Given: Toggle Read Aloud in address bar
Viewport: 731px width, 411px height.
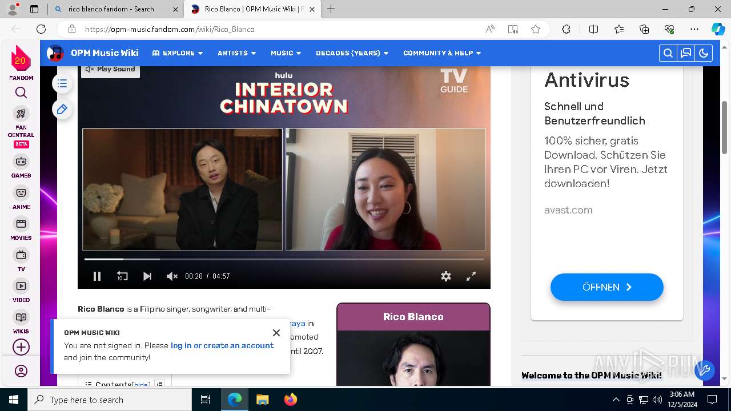Looking at the screenshot, I should 490,29.
